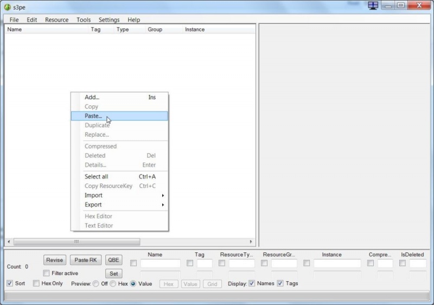This screenshot has height=305, width=434.
Task: Choose Add... from the context menu
Action: [x=119, y=97]
